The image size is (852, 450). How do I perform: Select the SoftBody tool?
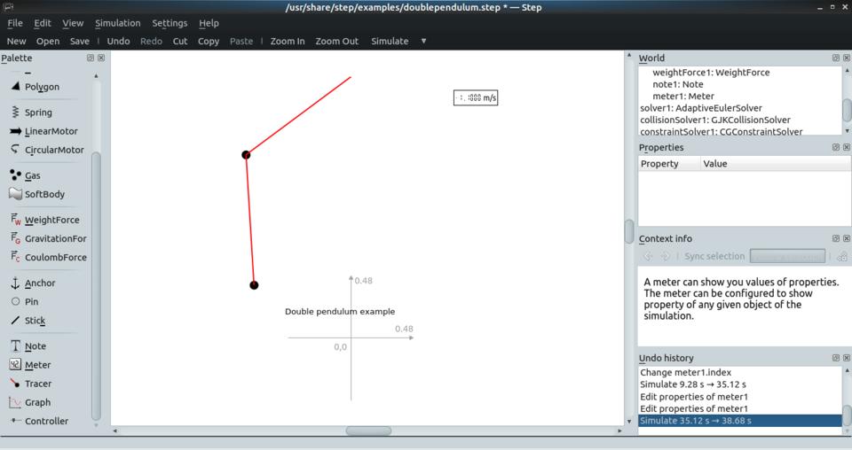tap(43, 194)
